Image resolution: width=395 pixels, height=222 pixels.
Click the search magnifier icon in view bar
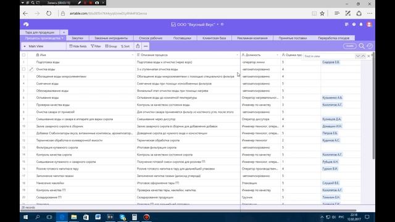coord(362,46)
